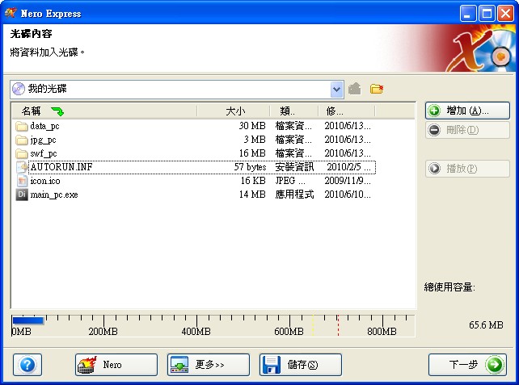Click the main_pc.exe file name
The width and height of the screenshot is (519, 385).
coord(54,195)
